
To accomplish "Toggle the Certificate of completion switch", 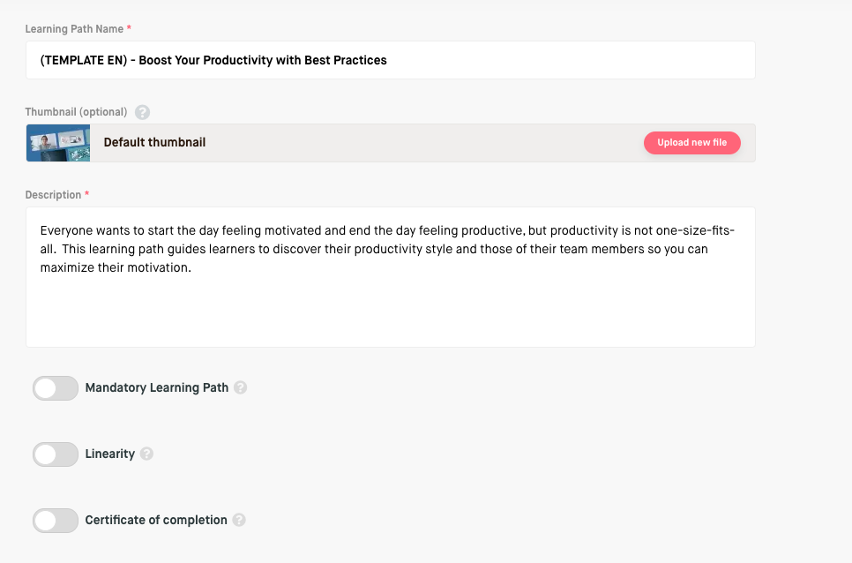I will point(56,521).
